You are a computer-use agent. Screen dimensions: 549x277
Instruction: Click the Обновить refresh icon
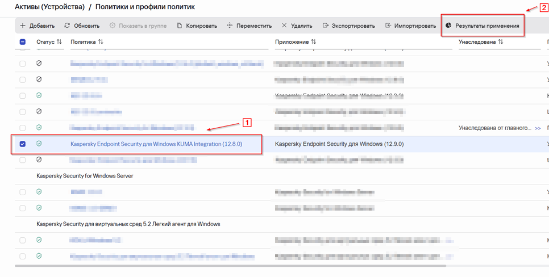click(67, 26)
